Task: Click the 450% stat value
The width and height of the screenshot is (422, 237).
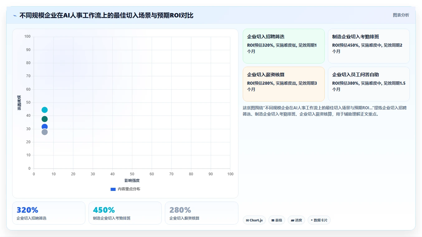Action: coord(104,210)
